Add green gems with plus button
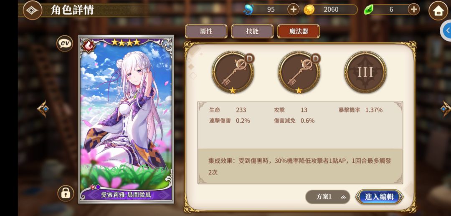This screenshot has height=216, width=451. 413,10
